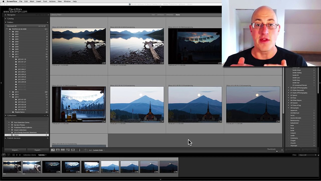321x181 pixels.
Task: Select DMarx-2012-09-30-2126 moonrise grid thumbnail
Action: pos(253,105)
